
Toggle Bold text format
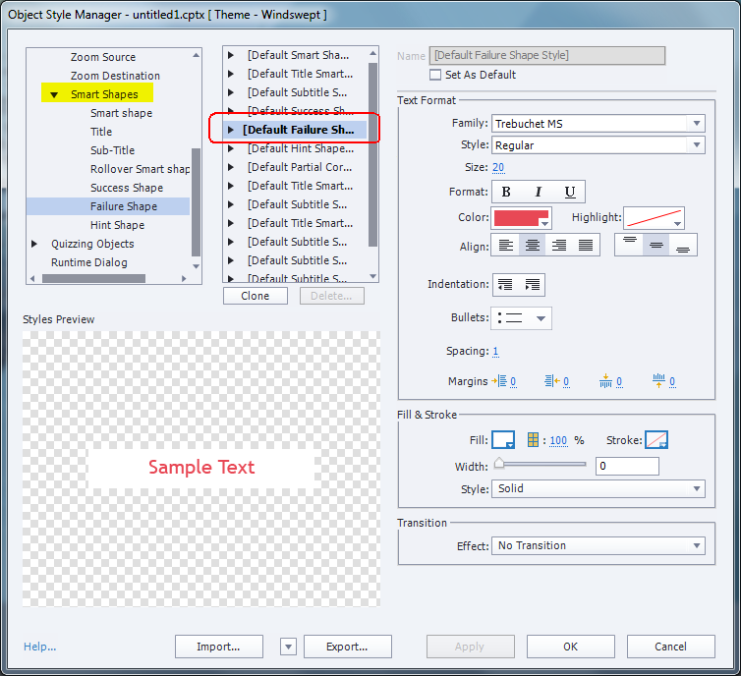pos(506,192)
